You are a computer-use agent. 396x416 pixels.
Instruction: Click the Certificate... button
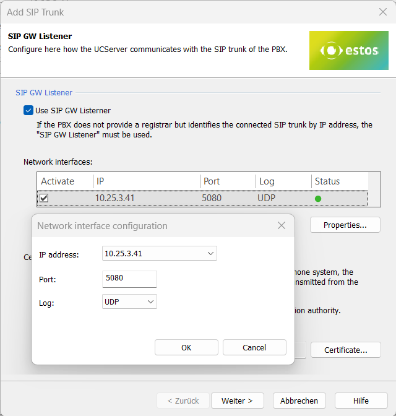coord(346,350)
